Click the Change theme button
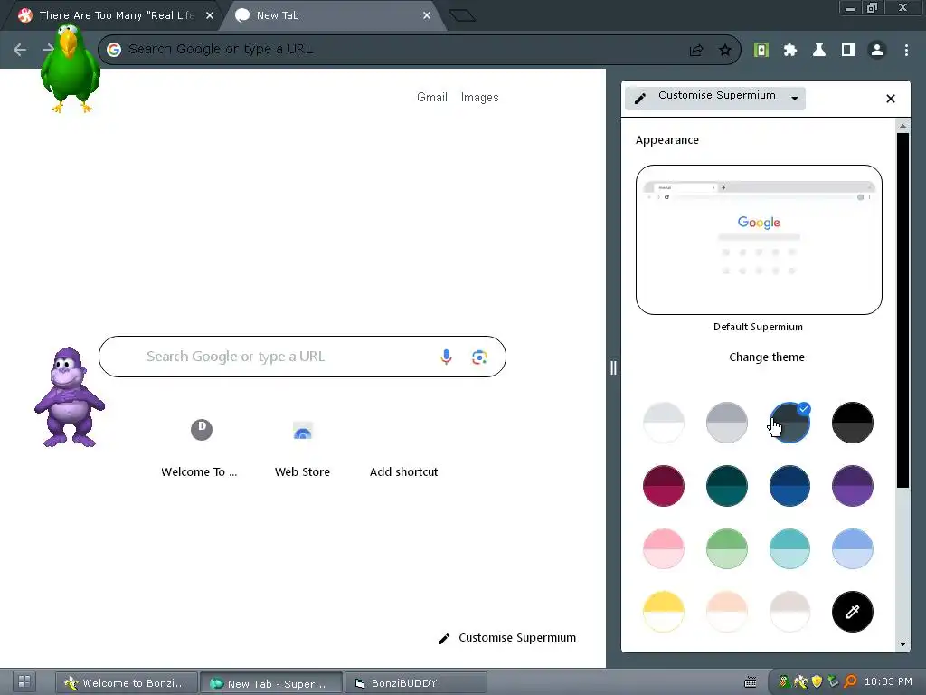The image size is (926, 695). [x=767, y=357]
